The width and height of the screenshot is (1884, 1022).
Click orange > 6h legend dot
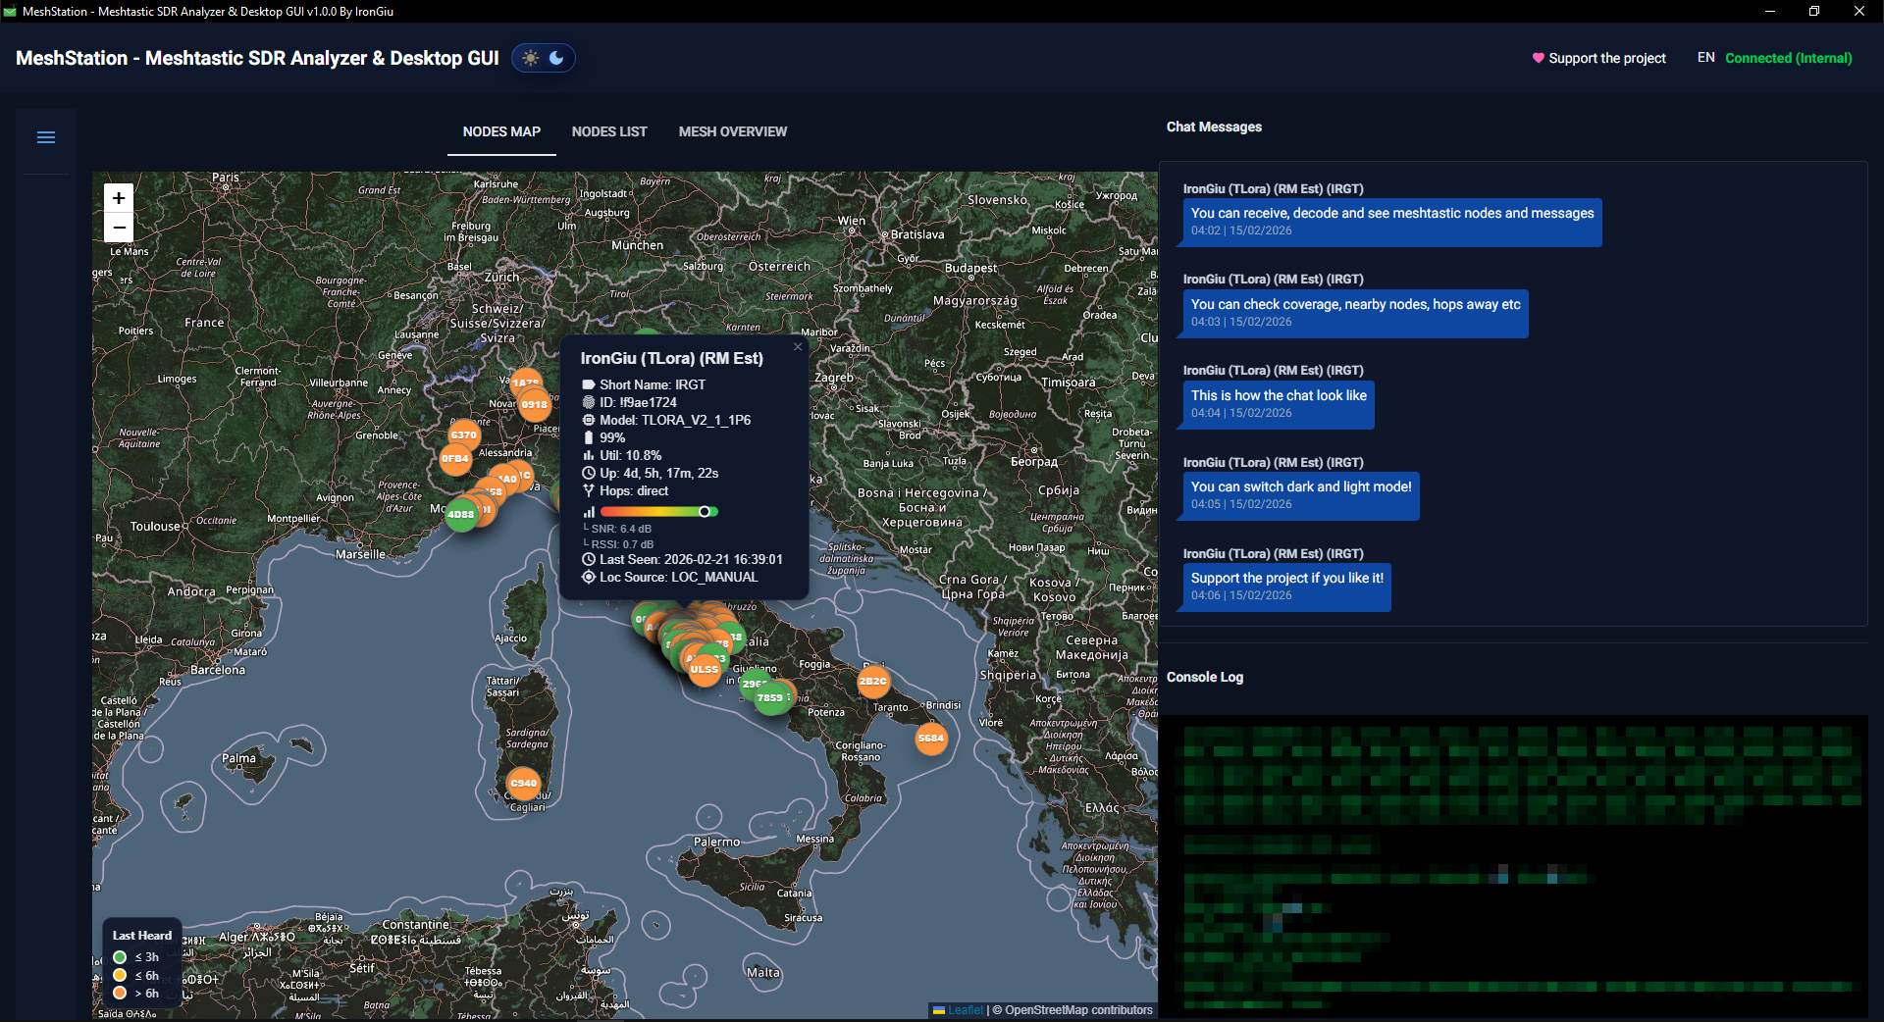120,993
